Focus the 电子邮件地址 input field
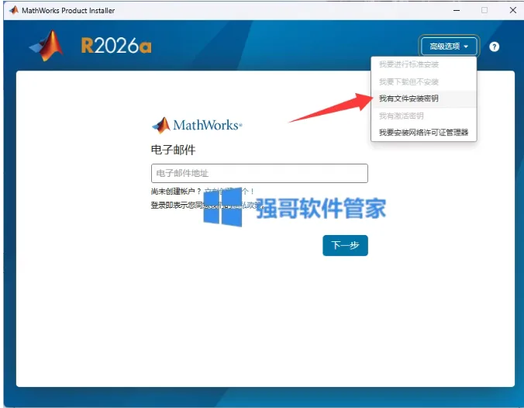 click(x=260, y=173)
